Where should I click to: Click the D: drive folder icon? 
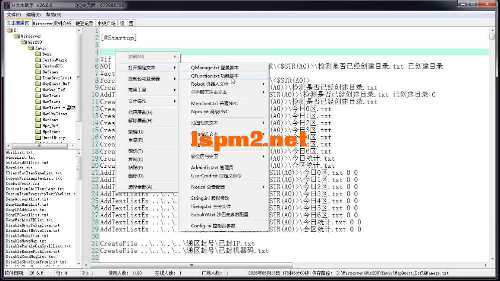click(10, 30)
